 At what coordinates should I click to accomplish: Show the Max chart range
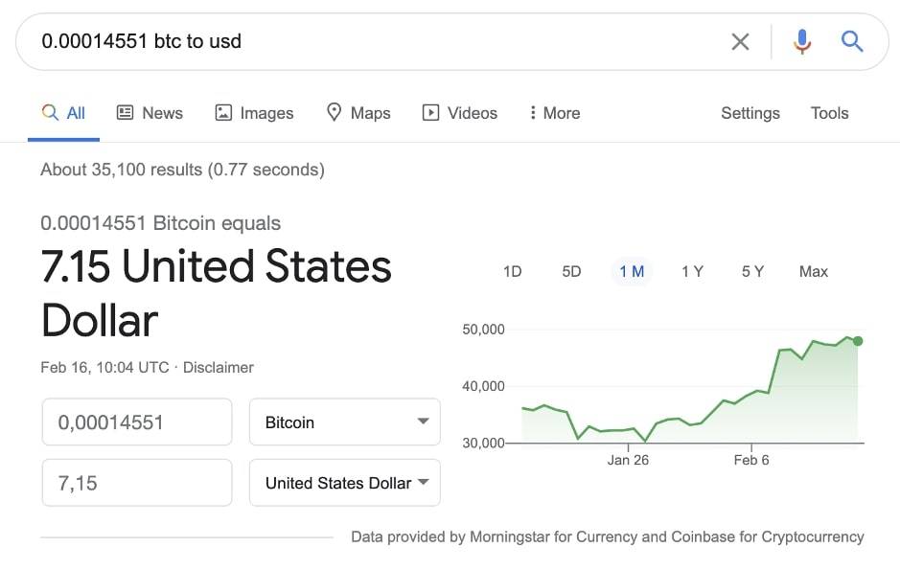click(x=813, y=271)
